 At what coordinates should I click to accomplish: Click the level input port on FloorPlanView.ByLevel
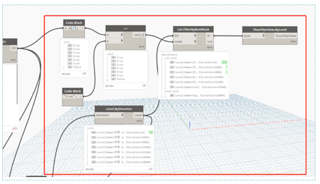(x=254, y=36)
